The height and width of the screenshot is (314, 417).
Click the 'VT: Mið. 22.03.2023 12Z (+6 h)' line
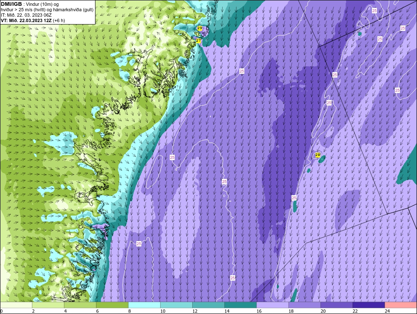tap(33, 20)
